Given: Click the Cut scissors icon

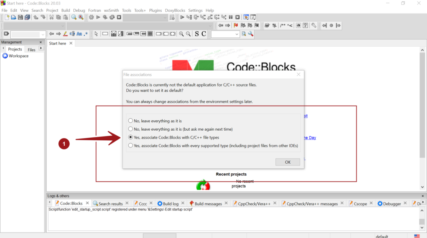Looking at the screenshot, I should click(51, 17).
